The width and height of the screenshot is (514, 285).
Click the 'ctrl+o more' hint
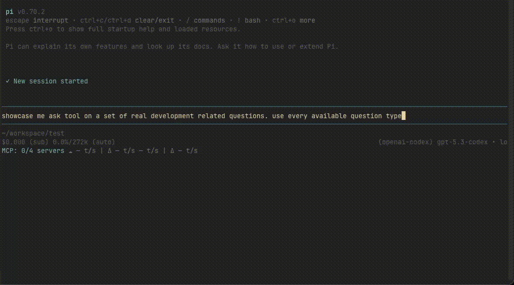coord(294,20)
